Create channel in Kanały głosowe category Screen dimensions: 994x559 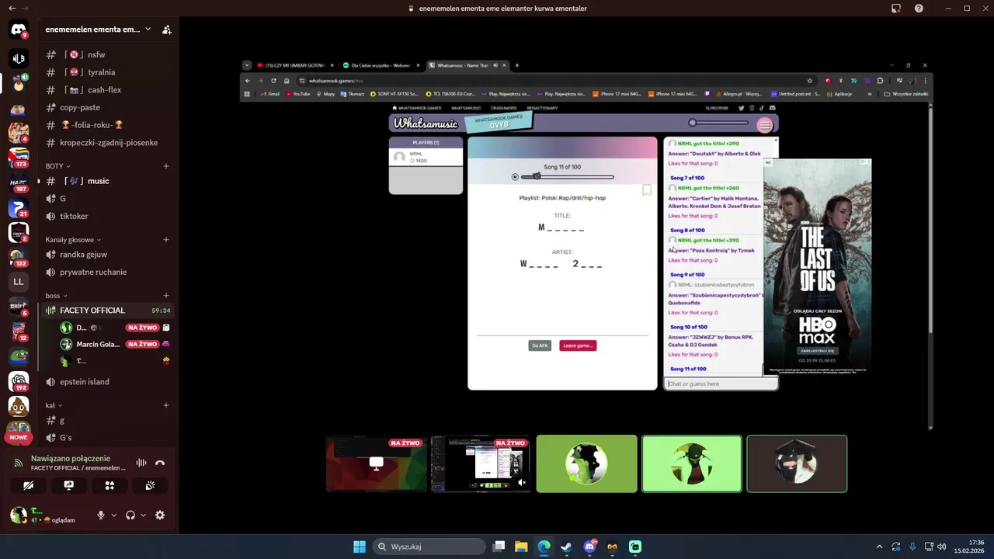166,240
